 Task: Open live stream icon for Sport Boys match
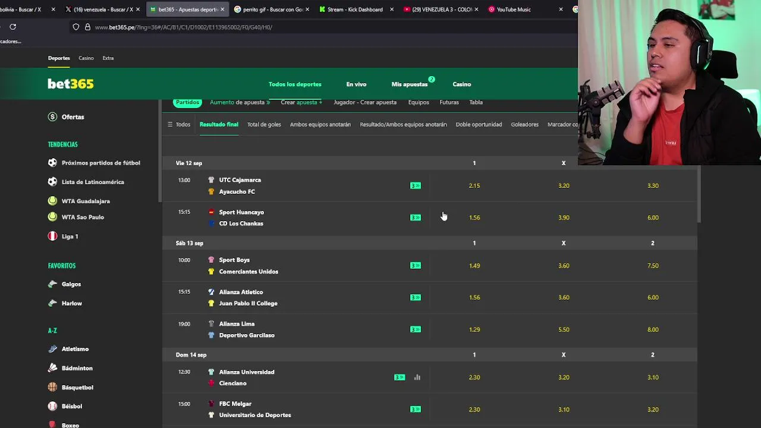tap(416, 266)
